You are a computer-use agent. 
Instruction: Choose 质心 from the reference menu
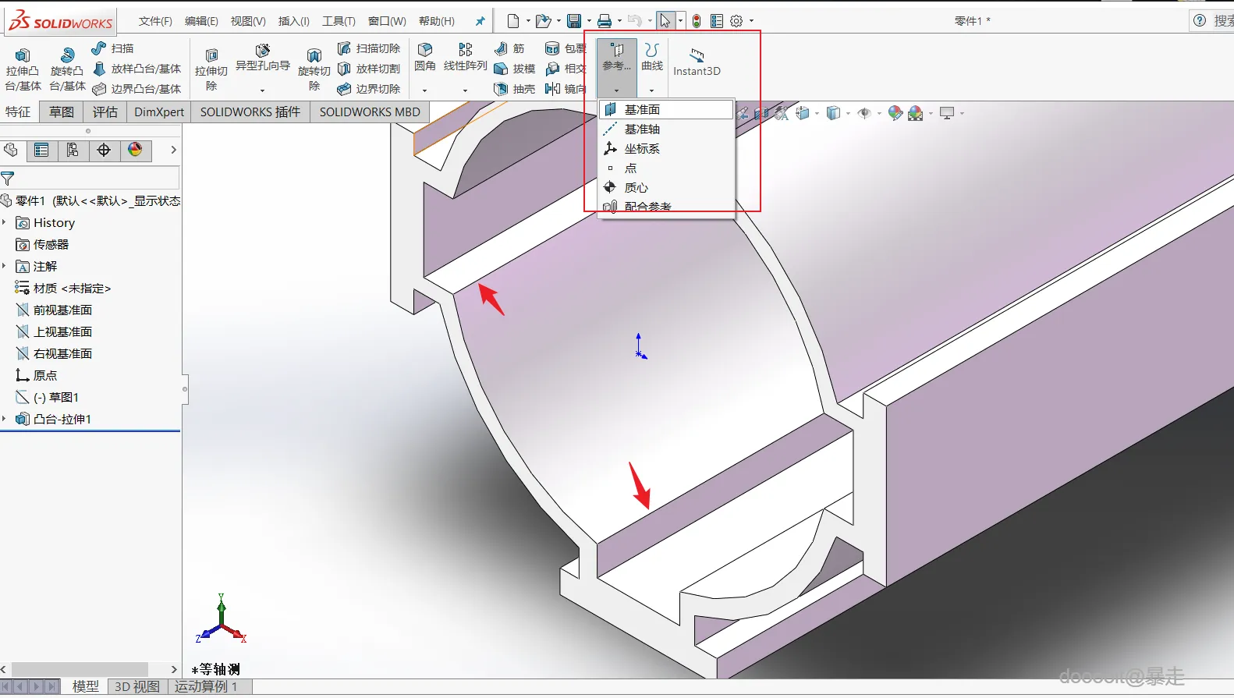pyautogui.click(x=667, y=188)
